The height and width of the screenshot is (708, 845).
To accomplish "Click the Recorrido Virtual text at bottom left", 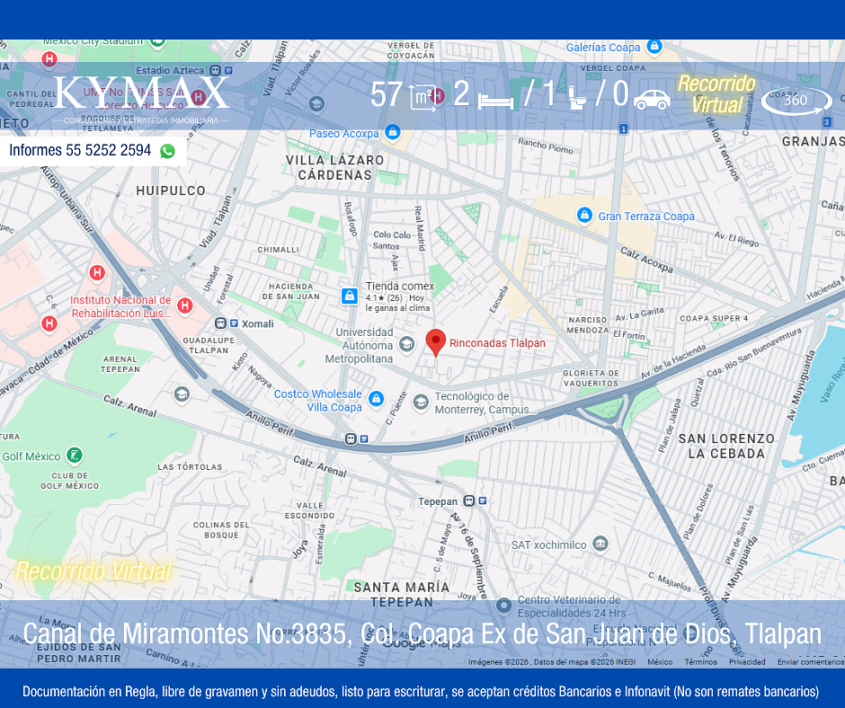I will pyautogui.click(x=93, y=571).
